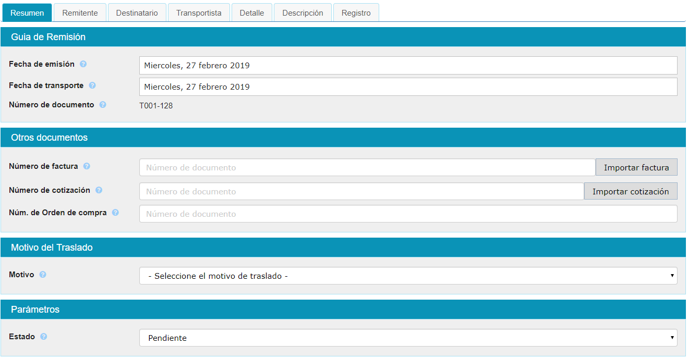Open the Motivo de traslado dropdown
688x358 pixels.
408,276
